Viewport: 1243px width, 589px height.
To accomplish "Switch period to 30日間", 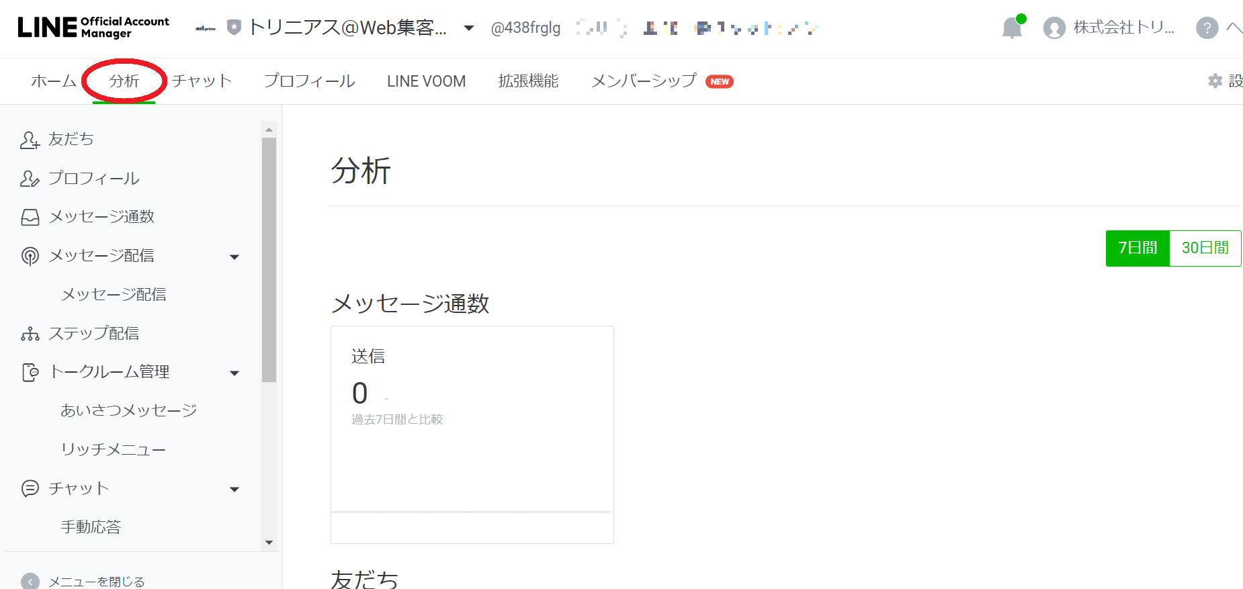I will click(x=1205, y=248).
